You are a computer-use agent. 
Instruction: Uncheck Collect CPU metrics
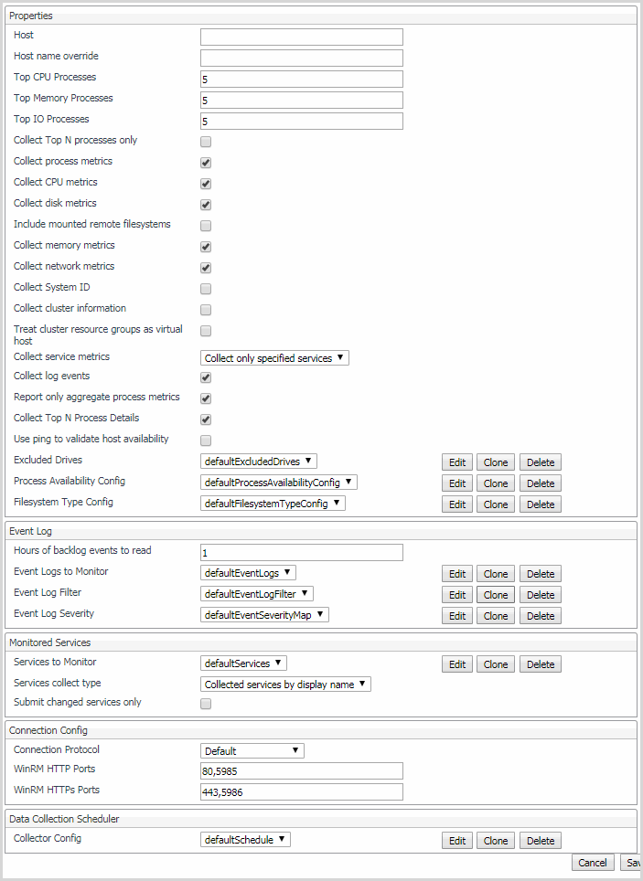(x=206, y=184)
